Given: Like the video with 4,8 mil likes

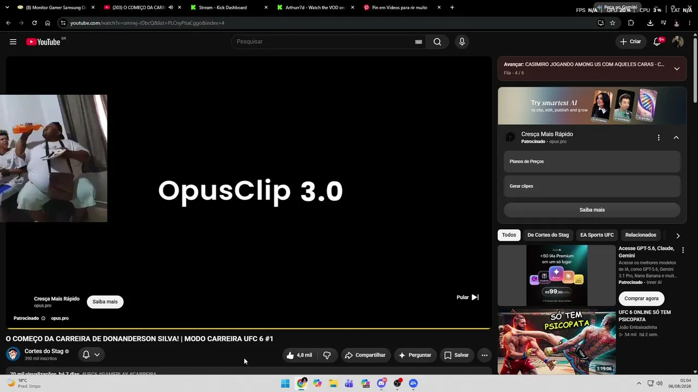Looking at the screenshot, I should (299, 355).
